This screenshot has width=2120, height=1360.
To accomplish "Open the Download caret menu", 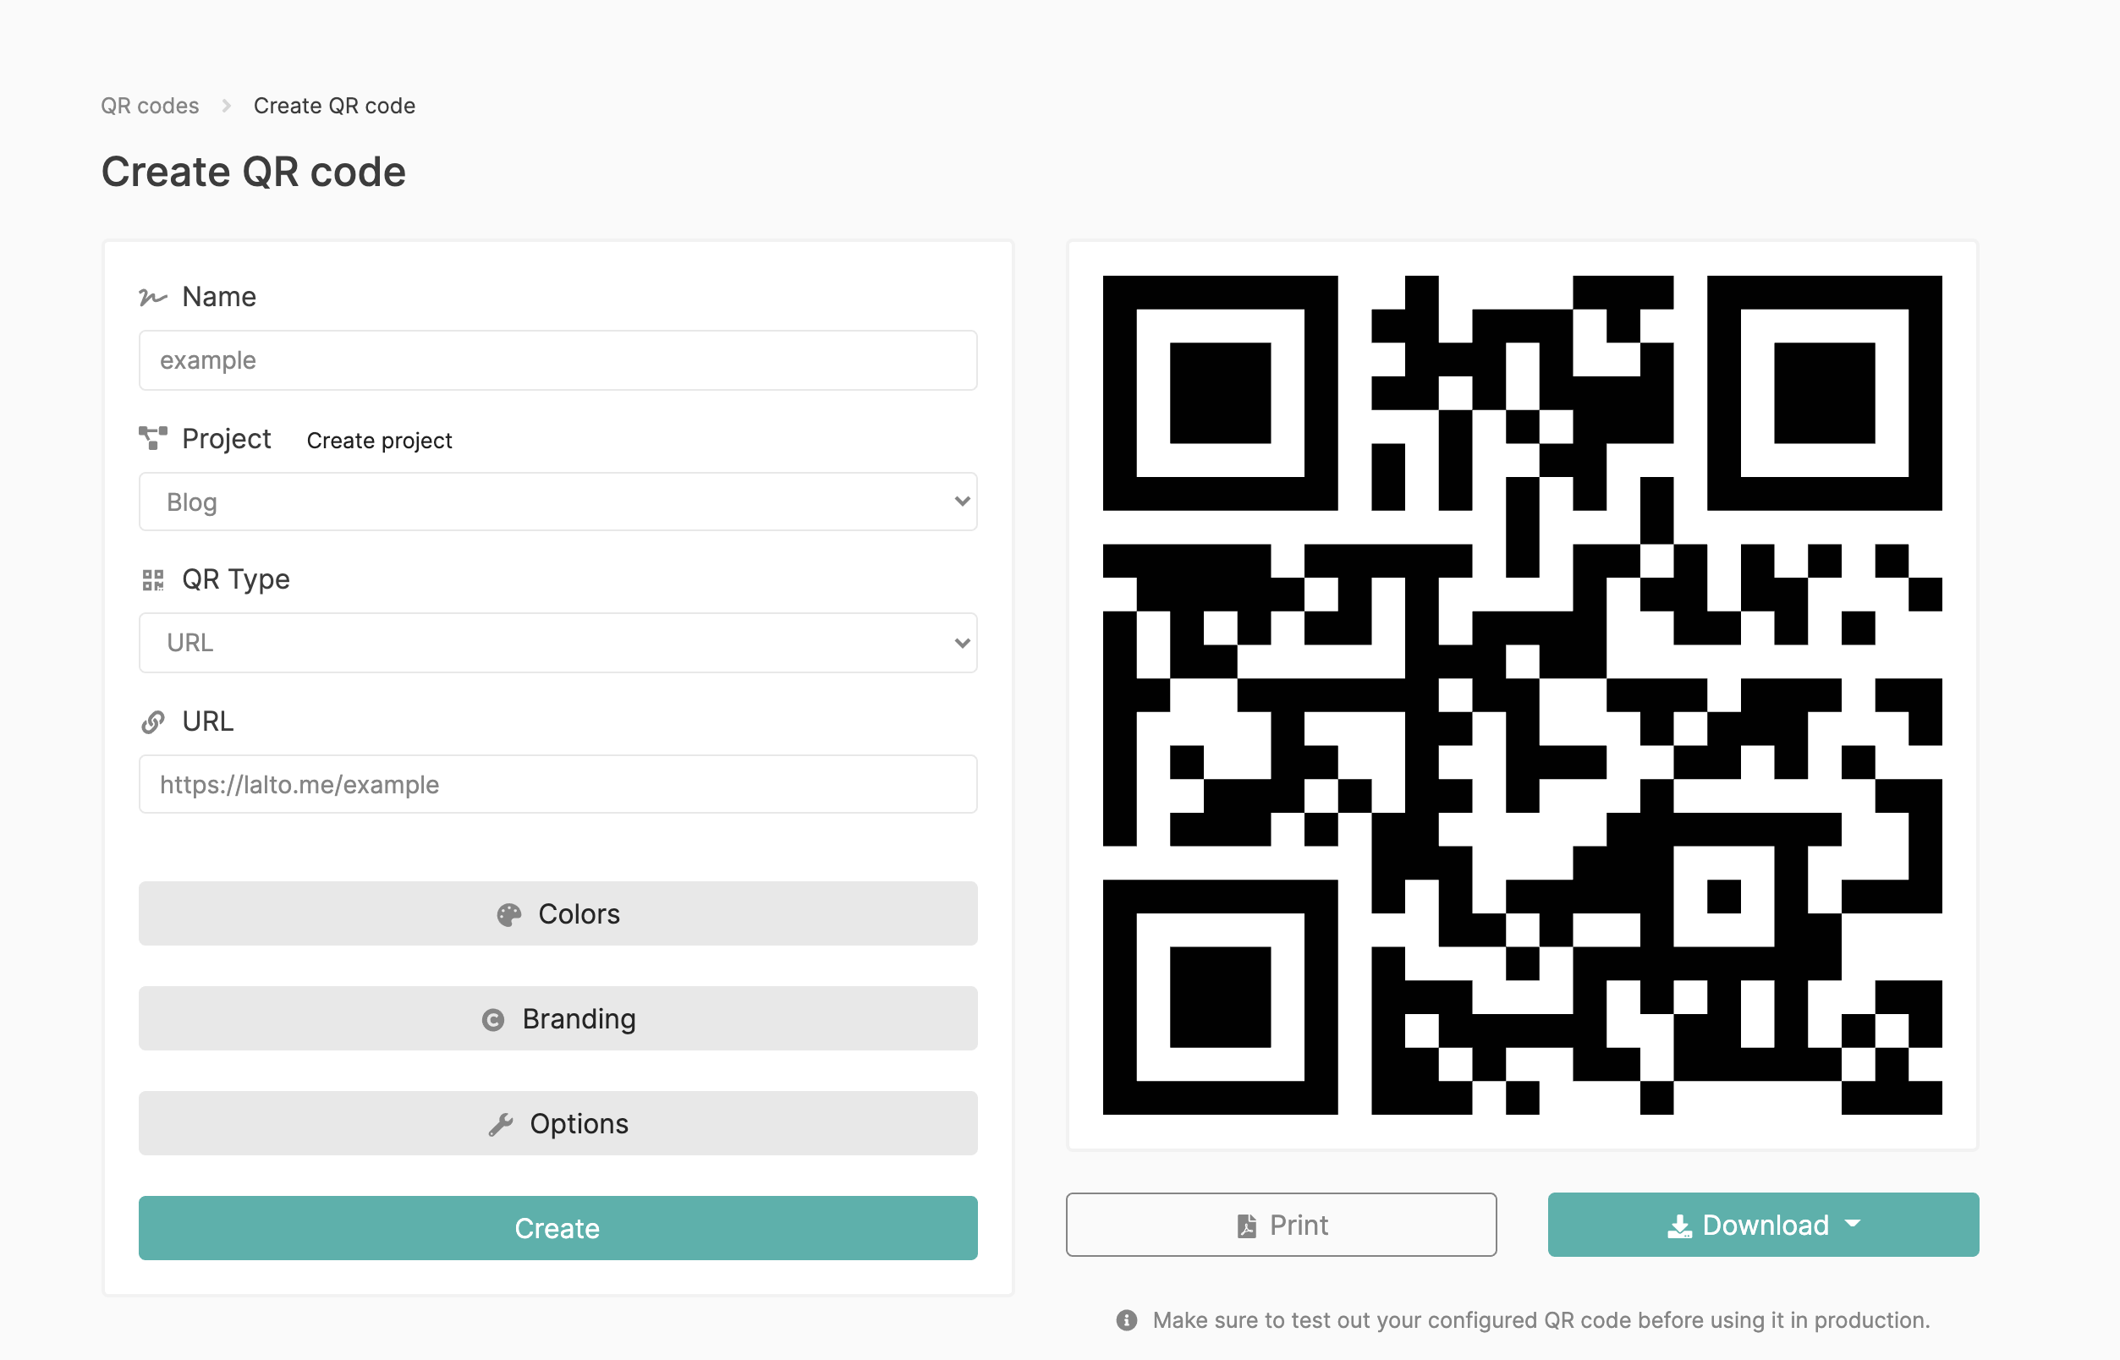I will pyautogui.click(x=1853, y=1224).
